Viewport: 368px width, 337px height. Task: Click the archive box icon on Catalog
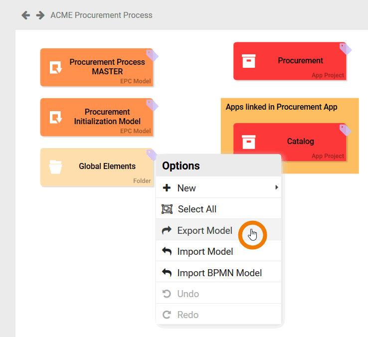coord(248,142)
